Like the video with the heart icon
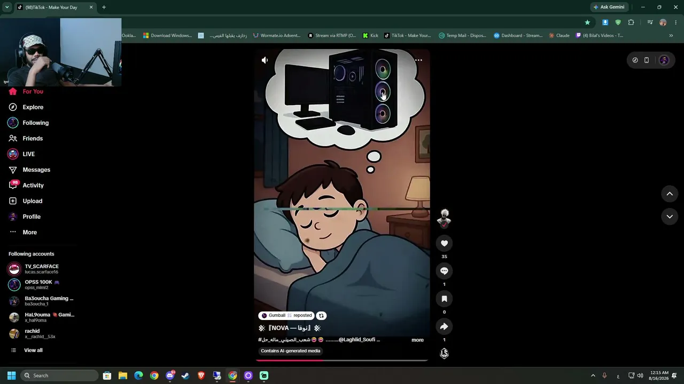 pos(444,243)
